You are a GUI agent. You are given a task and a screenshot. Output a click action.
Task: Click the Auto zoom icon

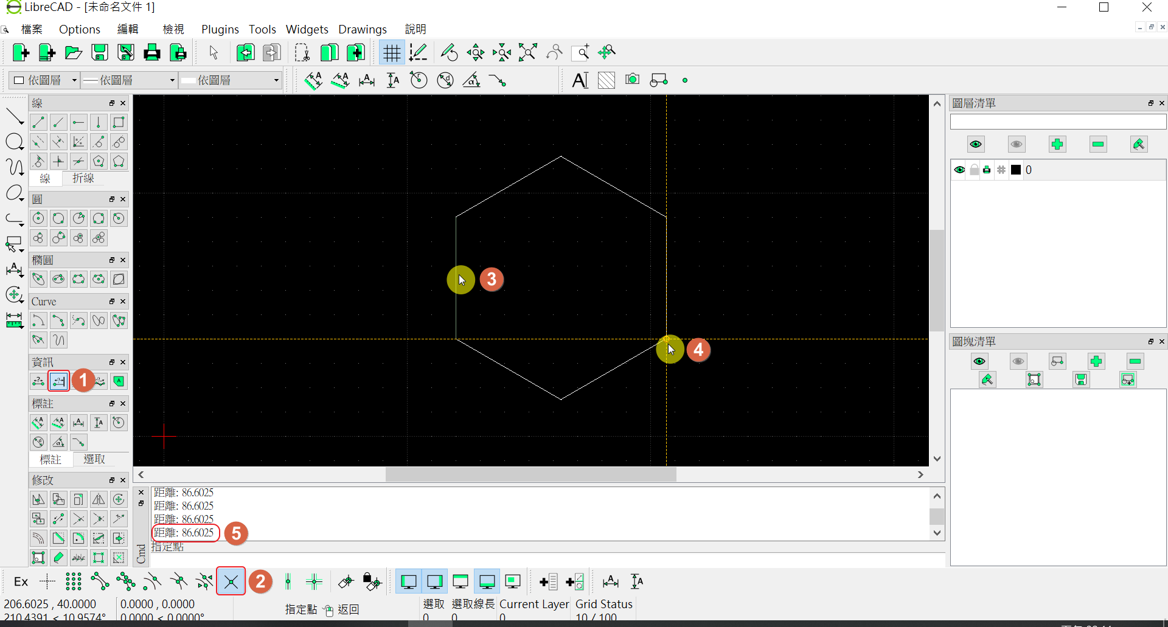point(528,53)
